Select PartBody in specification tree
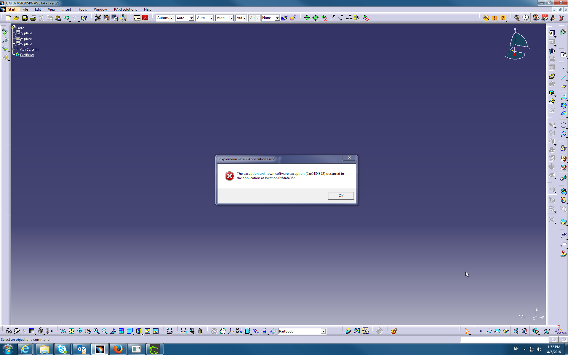Image resolution: width=568 pixels, height=355 pixels. [27, 55]
